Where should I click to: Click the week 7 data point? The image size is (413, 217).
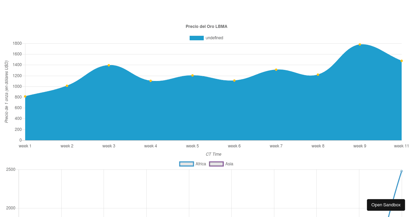[x=276, y=70]
